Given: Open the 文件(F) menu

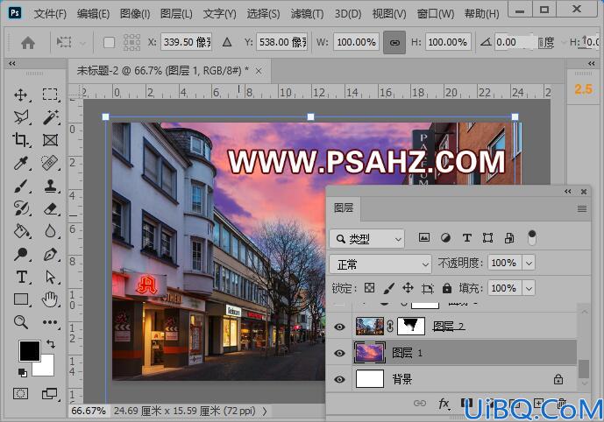Looking at the screenshot, I should point(50,14).
